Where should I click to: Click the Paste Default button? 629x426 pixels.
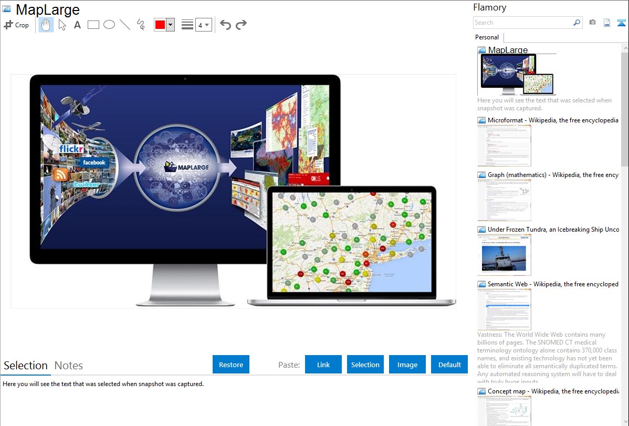[x=449, y=365]
